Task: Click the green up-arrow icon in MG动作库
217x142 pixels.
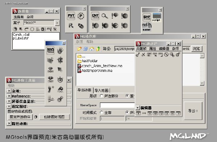Action: coord(98,49)
